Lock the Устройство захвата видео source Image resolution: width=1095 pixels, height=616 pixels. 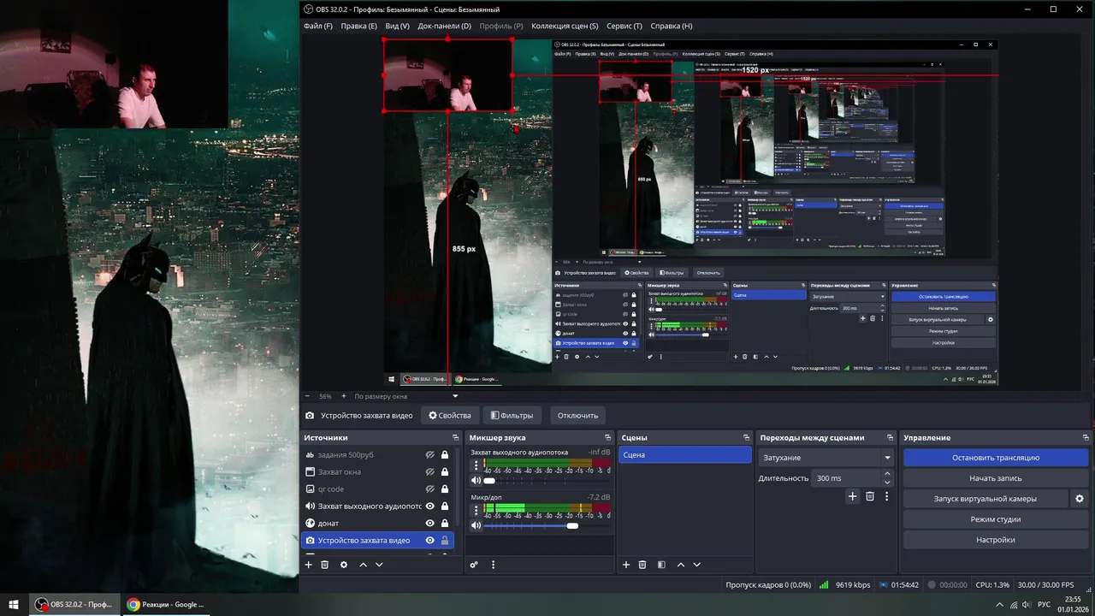tap(445, 541)
